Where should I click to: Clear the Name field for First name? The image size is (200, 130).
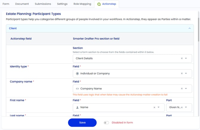click(x=154, y=107)
